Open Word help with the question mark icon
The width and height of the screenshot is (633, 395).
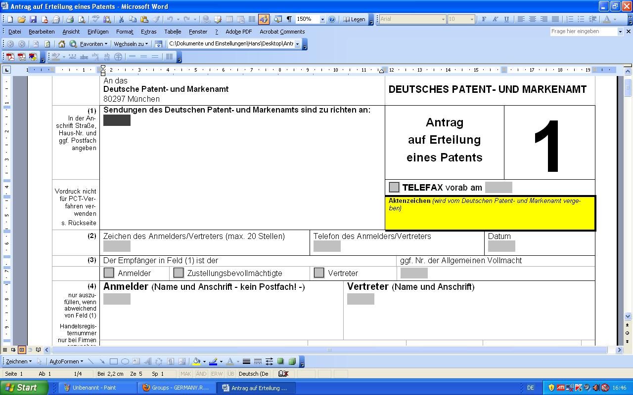332,19
